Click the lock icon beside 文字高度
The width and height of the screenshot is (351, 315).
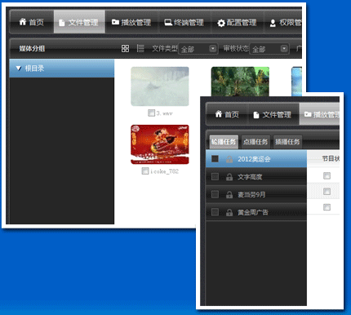coord(229,177)
